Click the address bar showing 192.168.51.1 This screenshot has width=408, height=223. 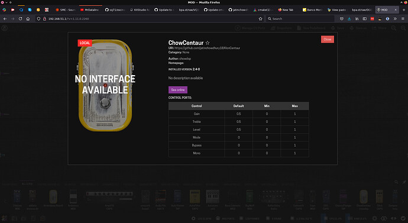(x=148, y=19)
